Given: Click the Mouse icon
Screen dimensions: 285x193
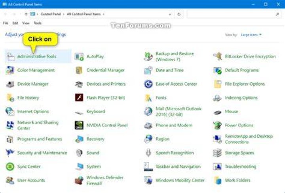Looking at the screenshot, I should (217, 112).
